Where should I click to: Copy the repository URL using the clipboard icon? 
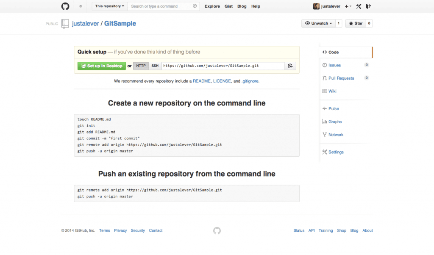point(291,66)
